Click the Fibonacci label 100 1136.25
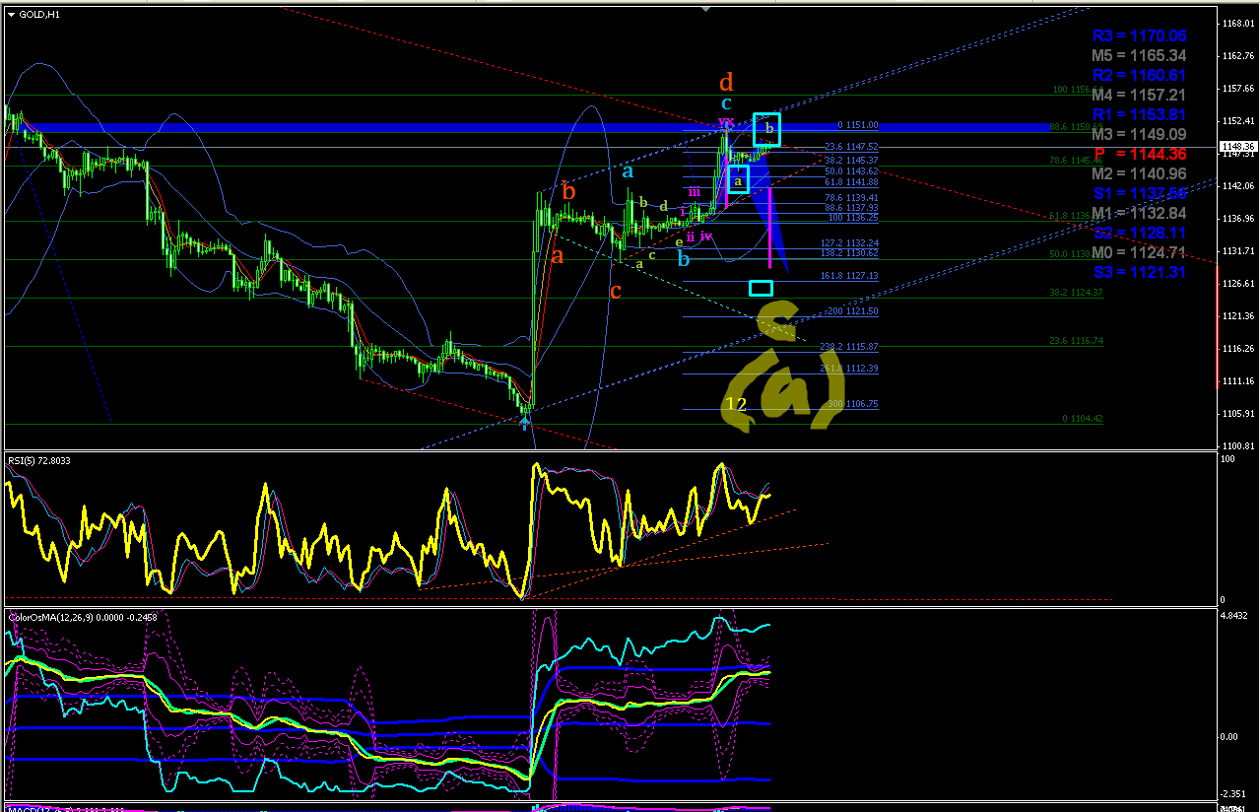Screen dimensions: 1260x812 click(852, 217)
